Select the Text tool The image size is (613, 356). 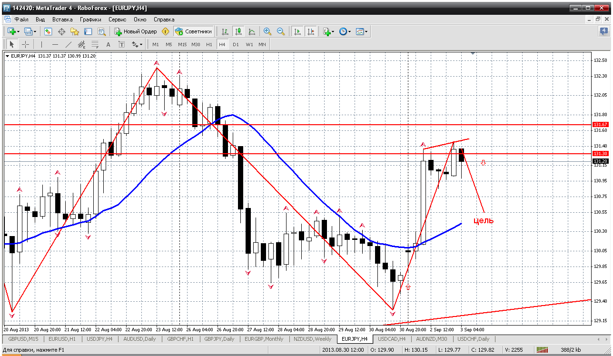[x=108, y=44]
